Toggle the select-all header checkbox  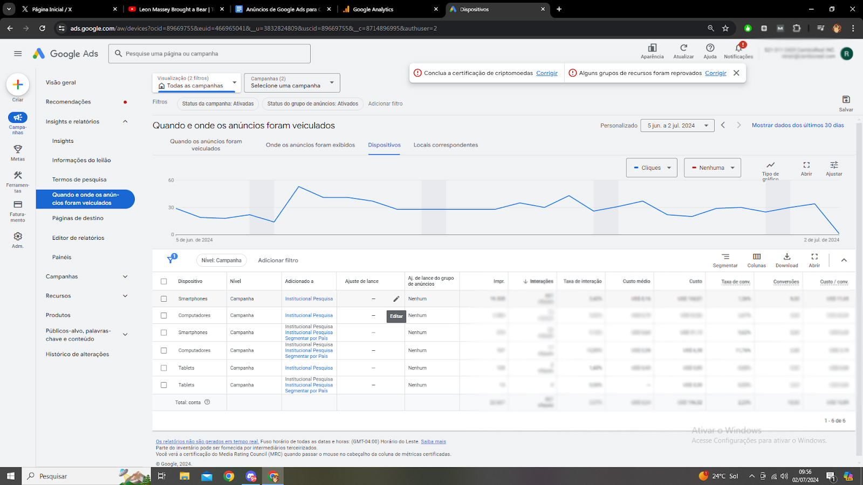[164, 281]
